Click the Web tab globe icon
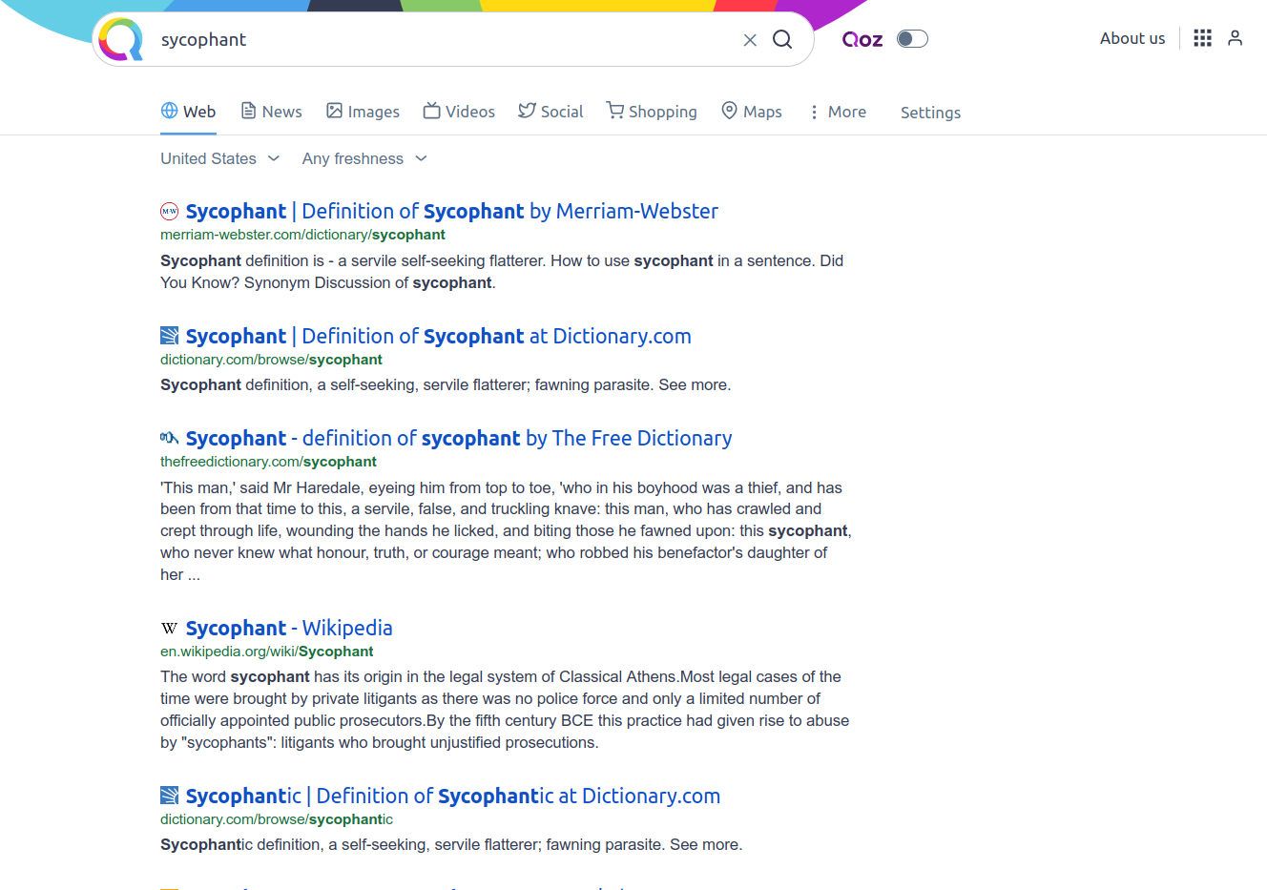Viewport: 1267px width, 890px height. click(x=170, y=111)
